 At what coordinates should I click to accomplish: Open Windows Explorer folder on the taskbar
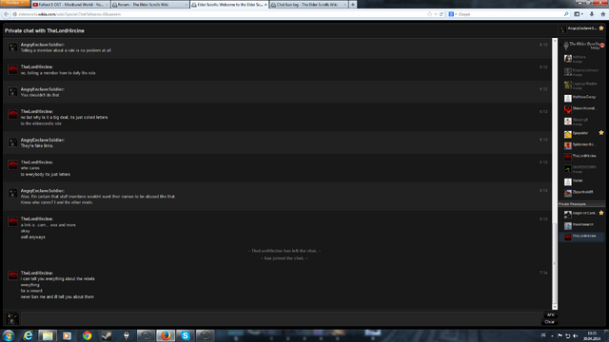tap(48, 335)
